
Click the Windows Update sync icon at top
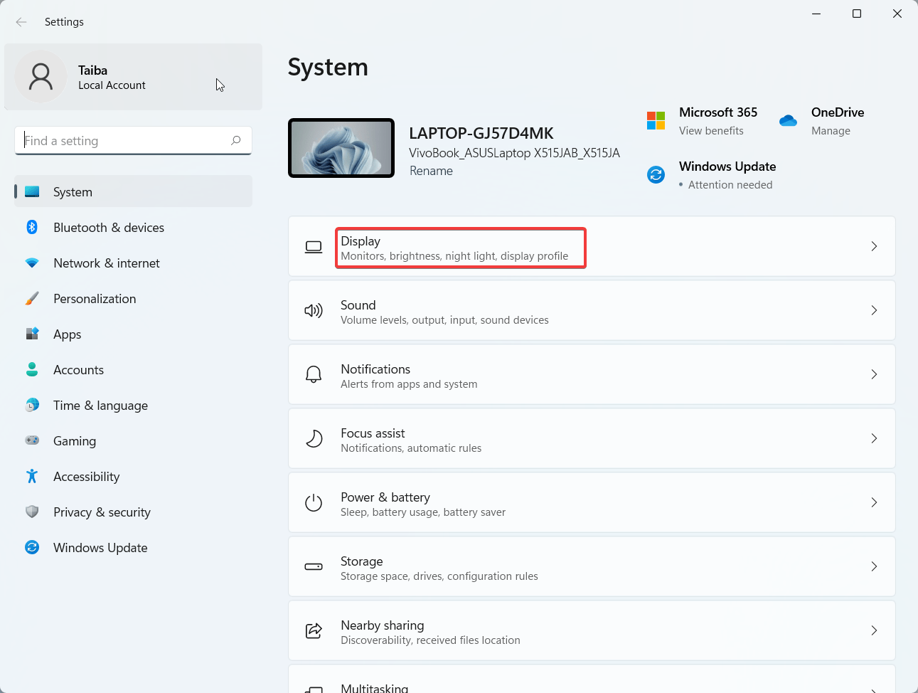pos(656,174)
